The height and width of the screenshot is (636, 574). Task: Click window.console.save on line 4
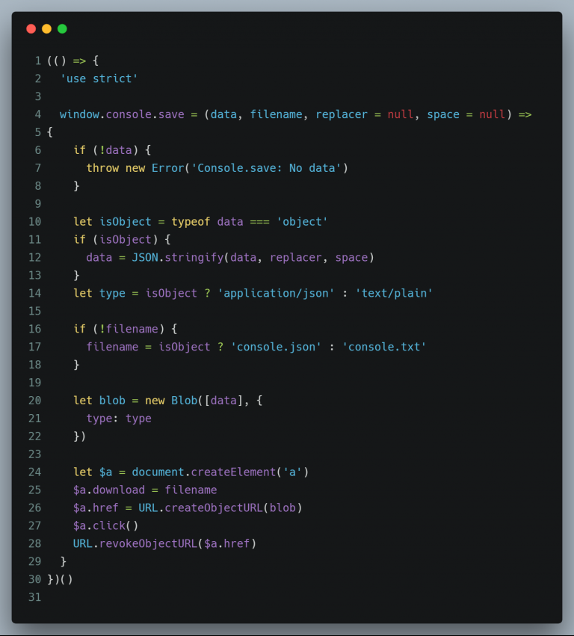pos(122,114)
